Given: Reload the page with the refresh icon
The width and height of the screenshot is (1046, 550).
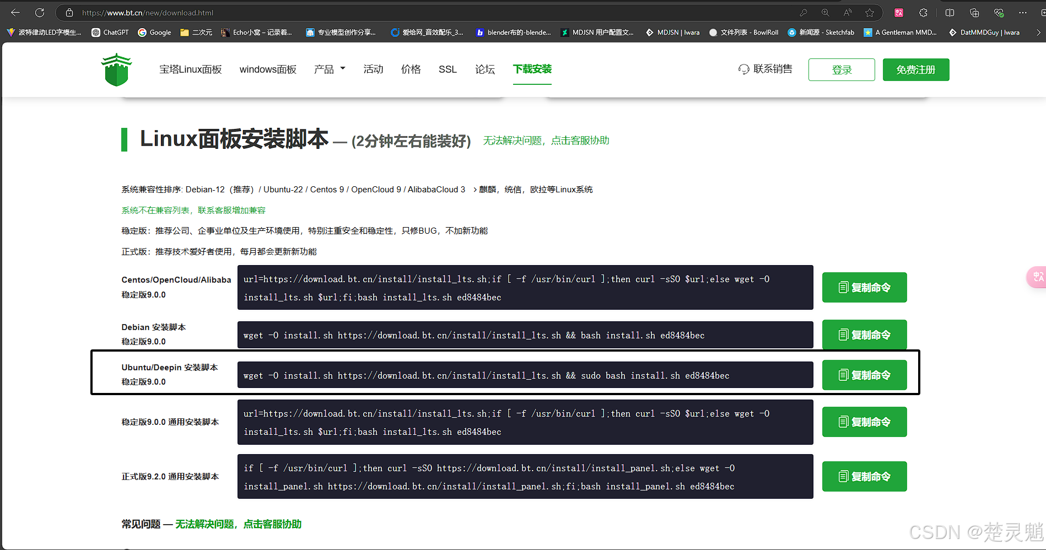Looking at the screenshot, I should (40, 13).
